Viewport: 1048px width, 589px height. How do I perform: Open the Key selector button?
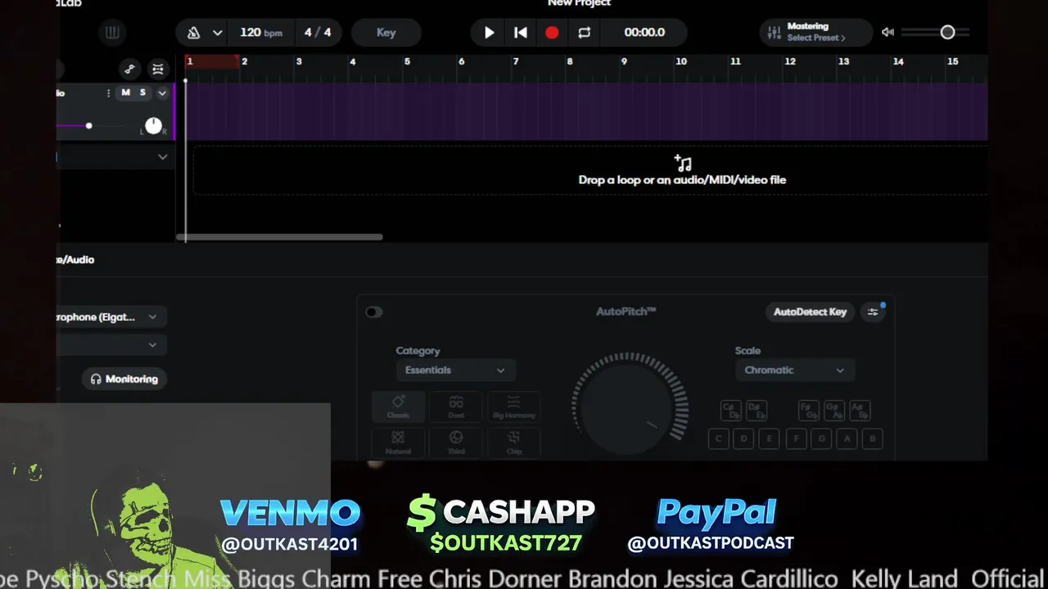pos(386,33)
